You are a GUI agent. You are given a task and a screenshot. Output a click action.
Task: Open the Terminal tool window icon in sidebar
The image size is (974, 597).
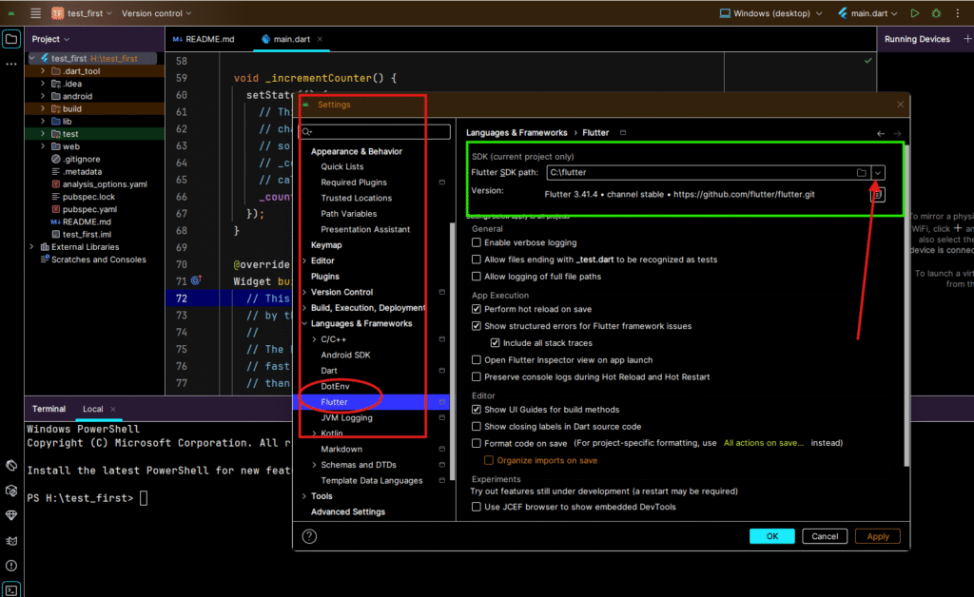coord(11,589)
